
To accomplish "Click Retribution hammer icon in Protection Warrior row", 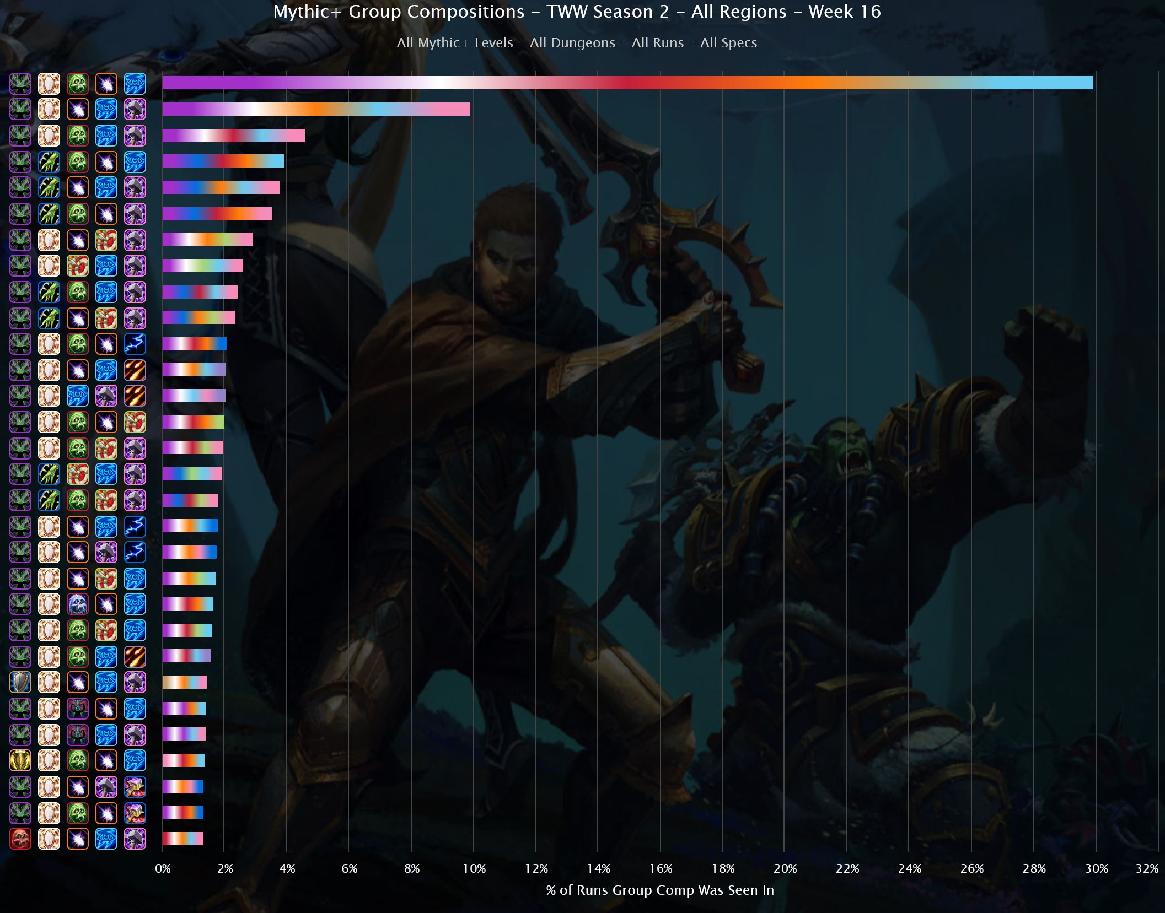I will pyautogui.click(x=135, y=682).
